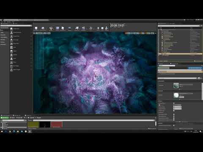Open the viewport options arrow menu
The height and width of the screenshot is (152, 203).
point(34,33)
